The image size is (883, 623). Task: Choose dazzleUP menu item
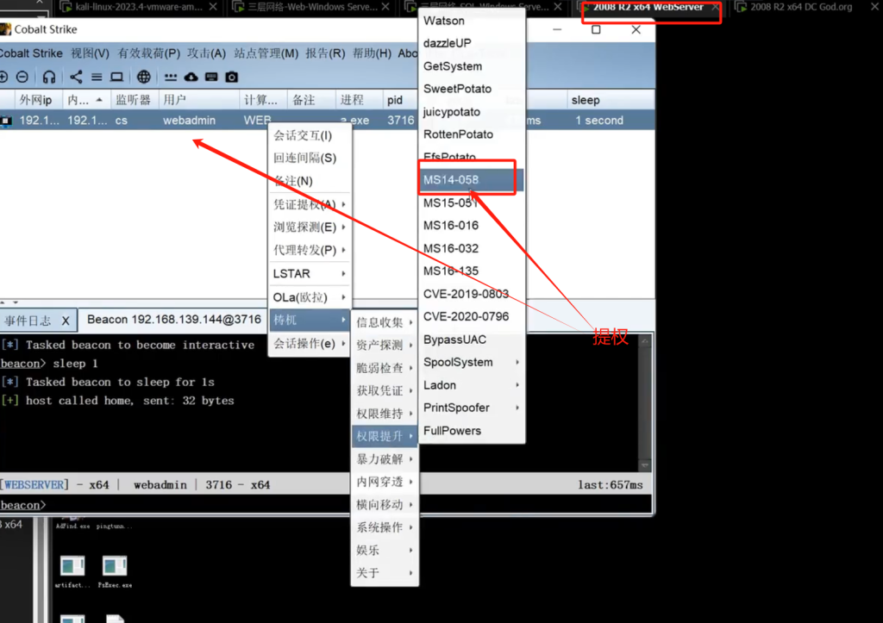coord(471,43)
